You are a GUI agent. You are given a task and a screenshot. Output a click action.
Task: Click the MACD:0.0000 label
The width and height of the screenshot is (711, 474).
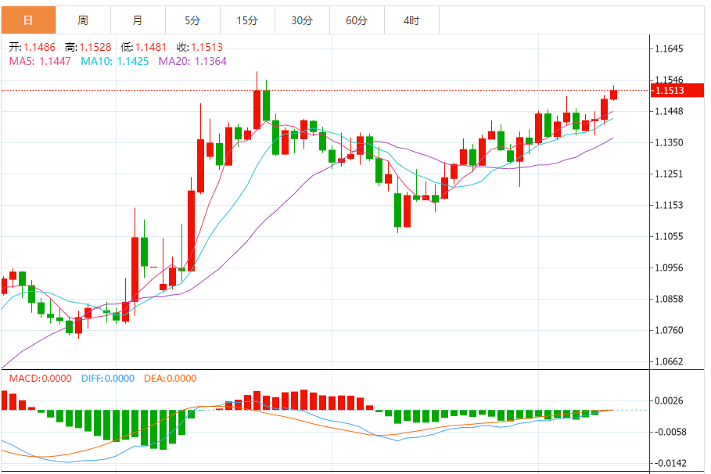41,379
